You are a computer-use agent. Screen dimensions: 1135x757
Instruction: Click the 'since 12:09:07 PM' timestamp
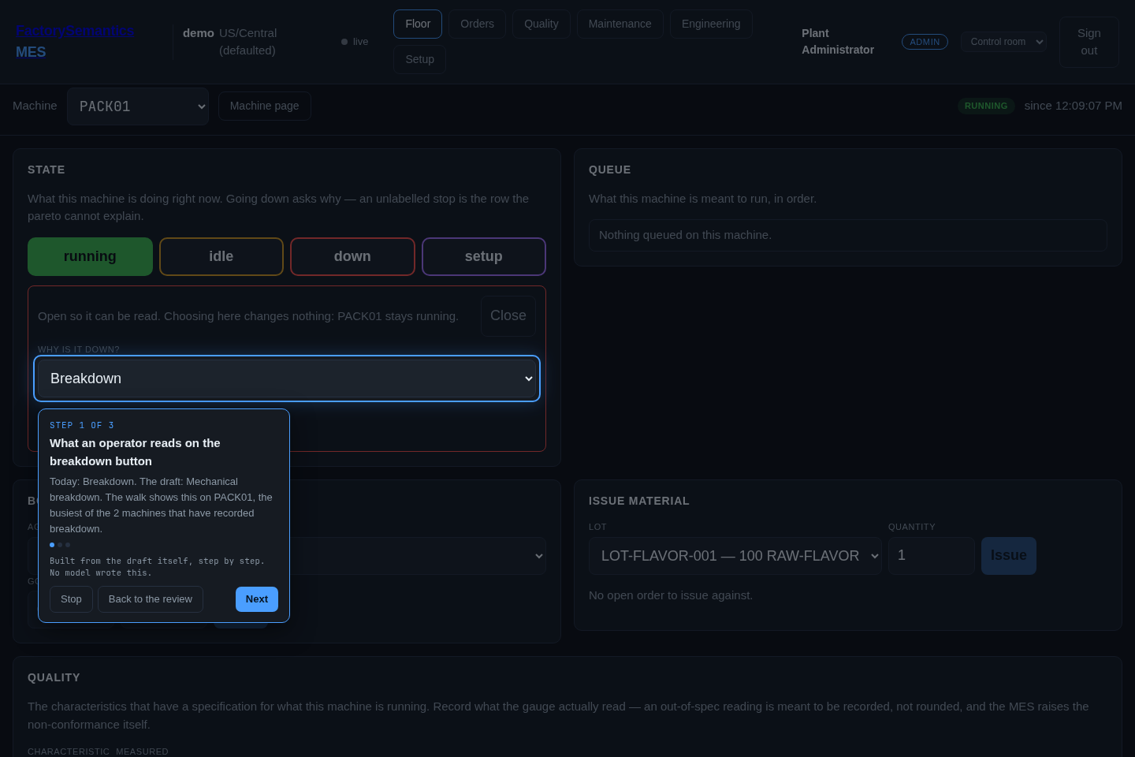[x=1074, y=106]
